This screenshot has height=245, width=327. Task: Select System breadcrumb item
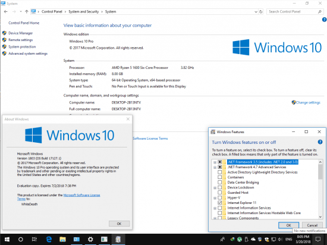pyautogui.click(x=111, y=12)
